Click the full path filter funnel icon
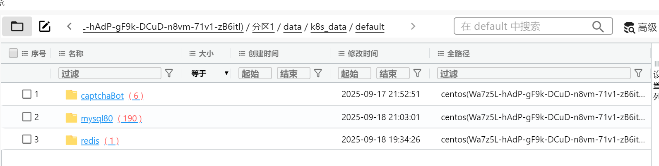The height and width of the screenshot is (166, 659). point(638,73)
